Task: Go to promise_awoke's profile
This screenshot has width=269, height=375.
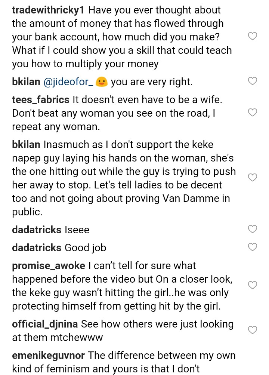Action: pos(49,266)
